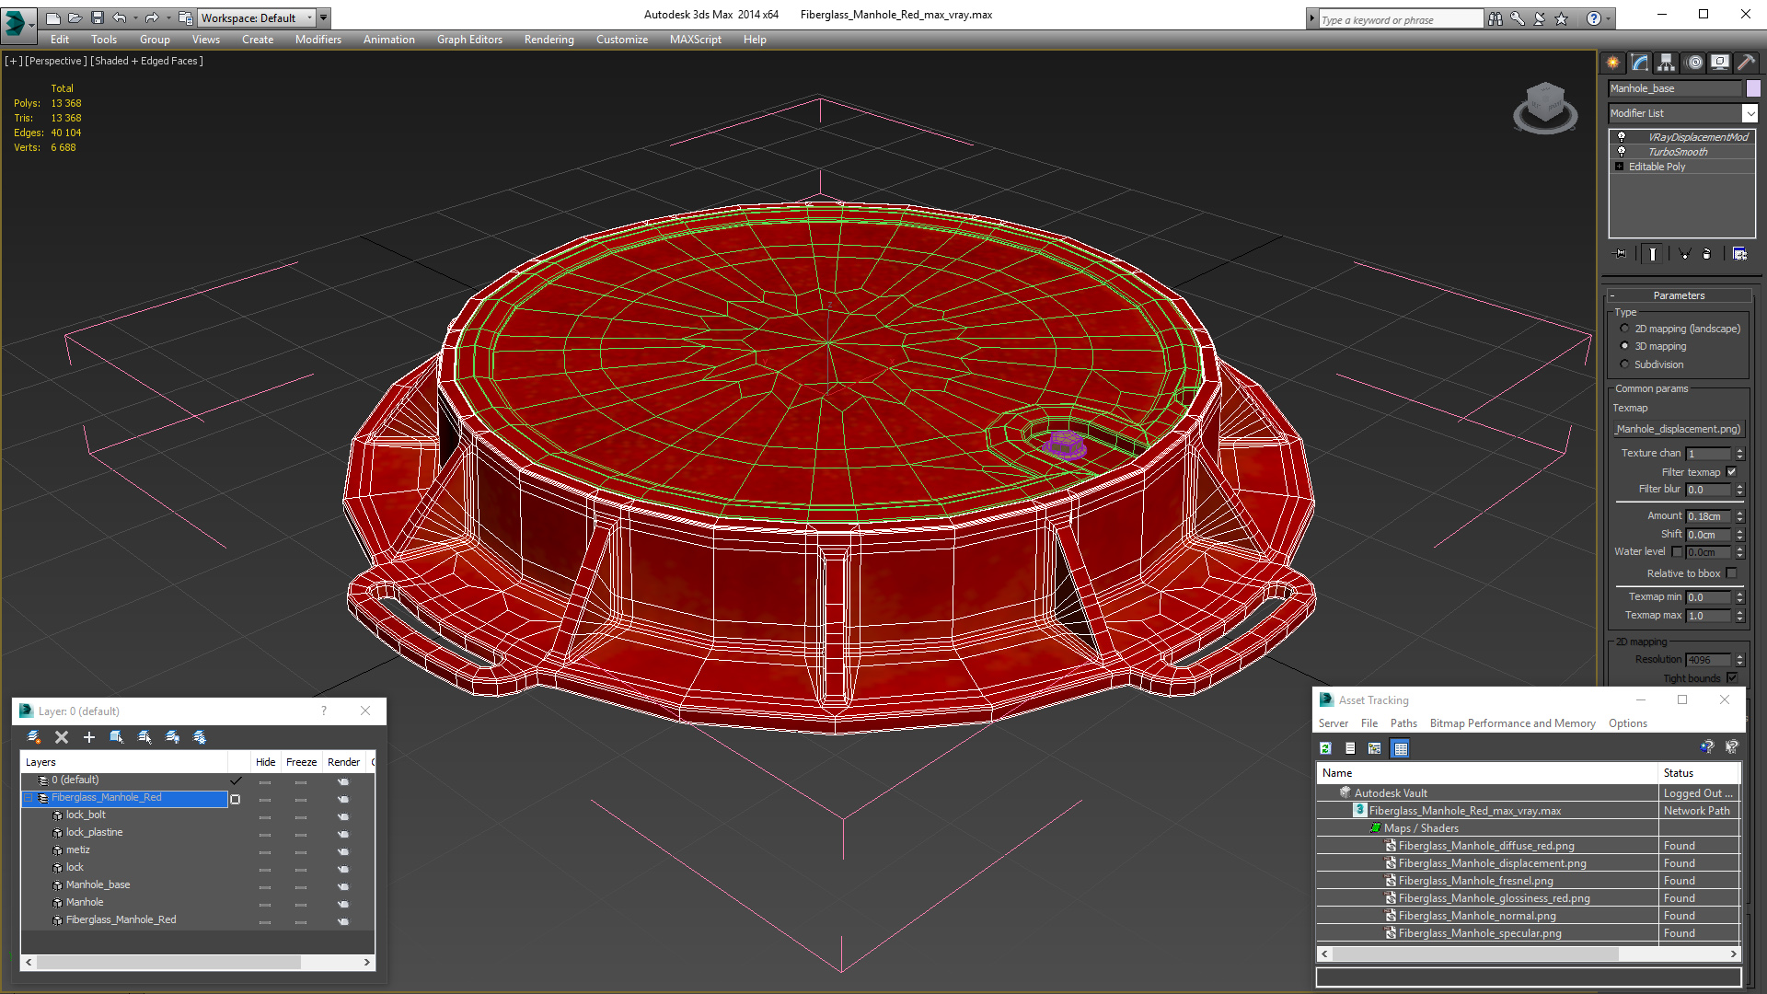Select 2D mapping (landscape) radio button
1767x994 pixels.
tap(1624, 329)
